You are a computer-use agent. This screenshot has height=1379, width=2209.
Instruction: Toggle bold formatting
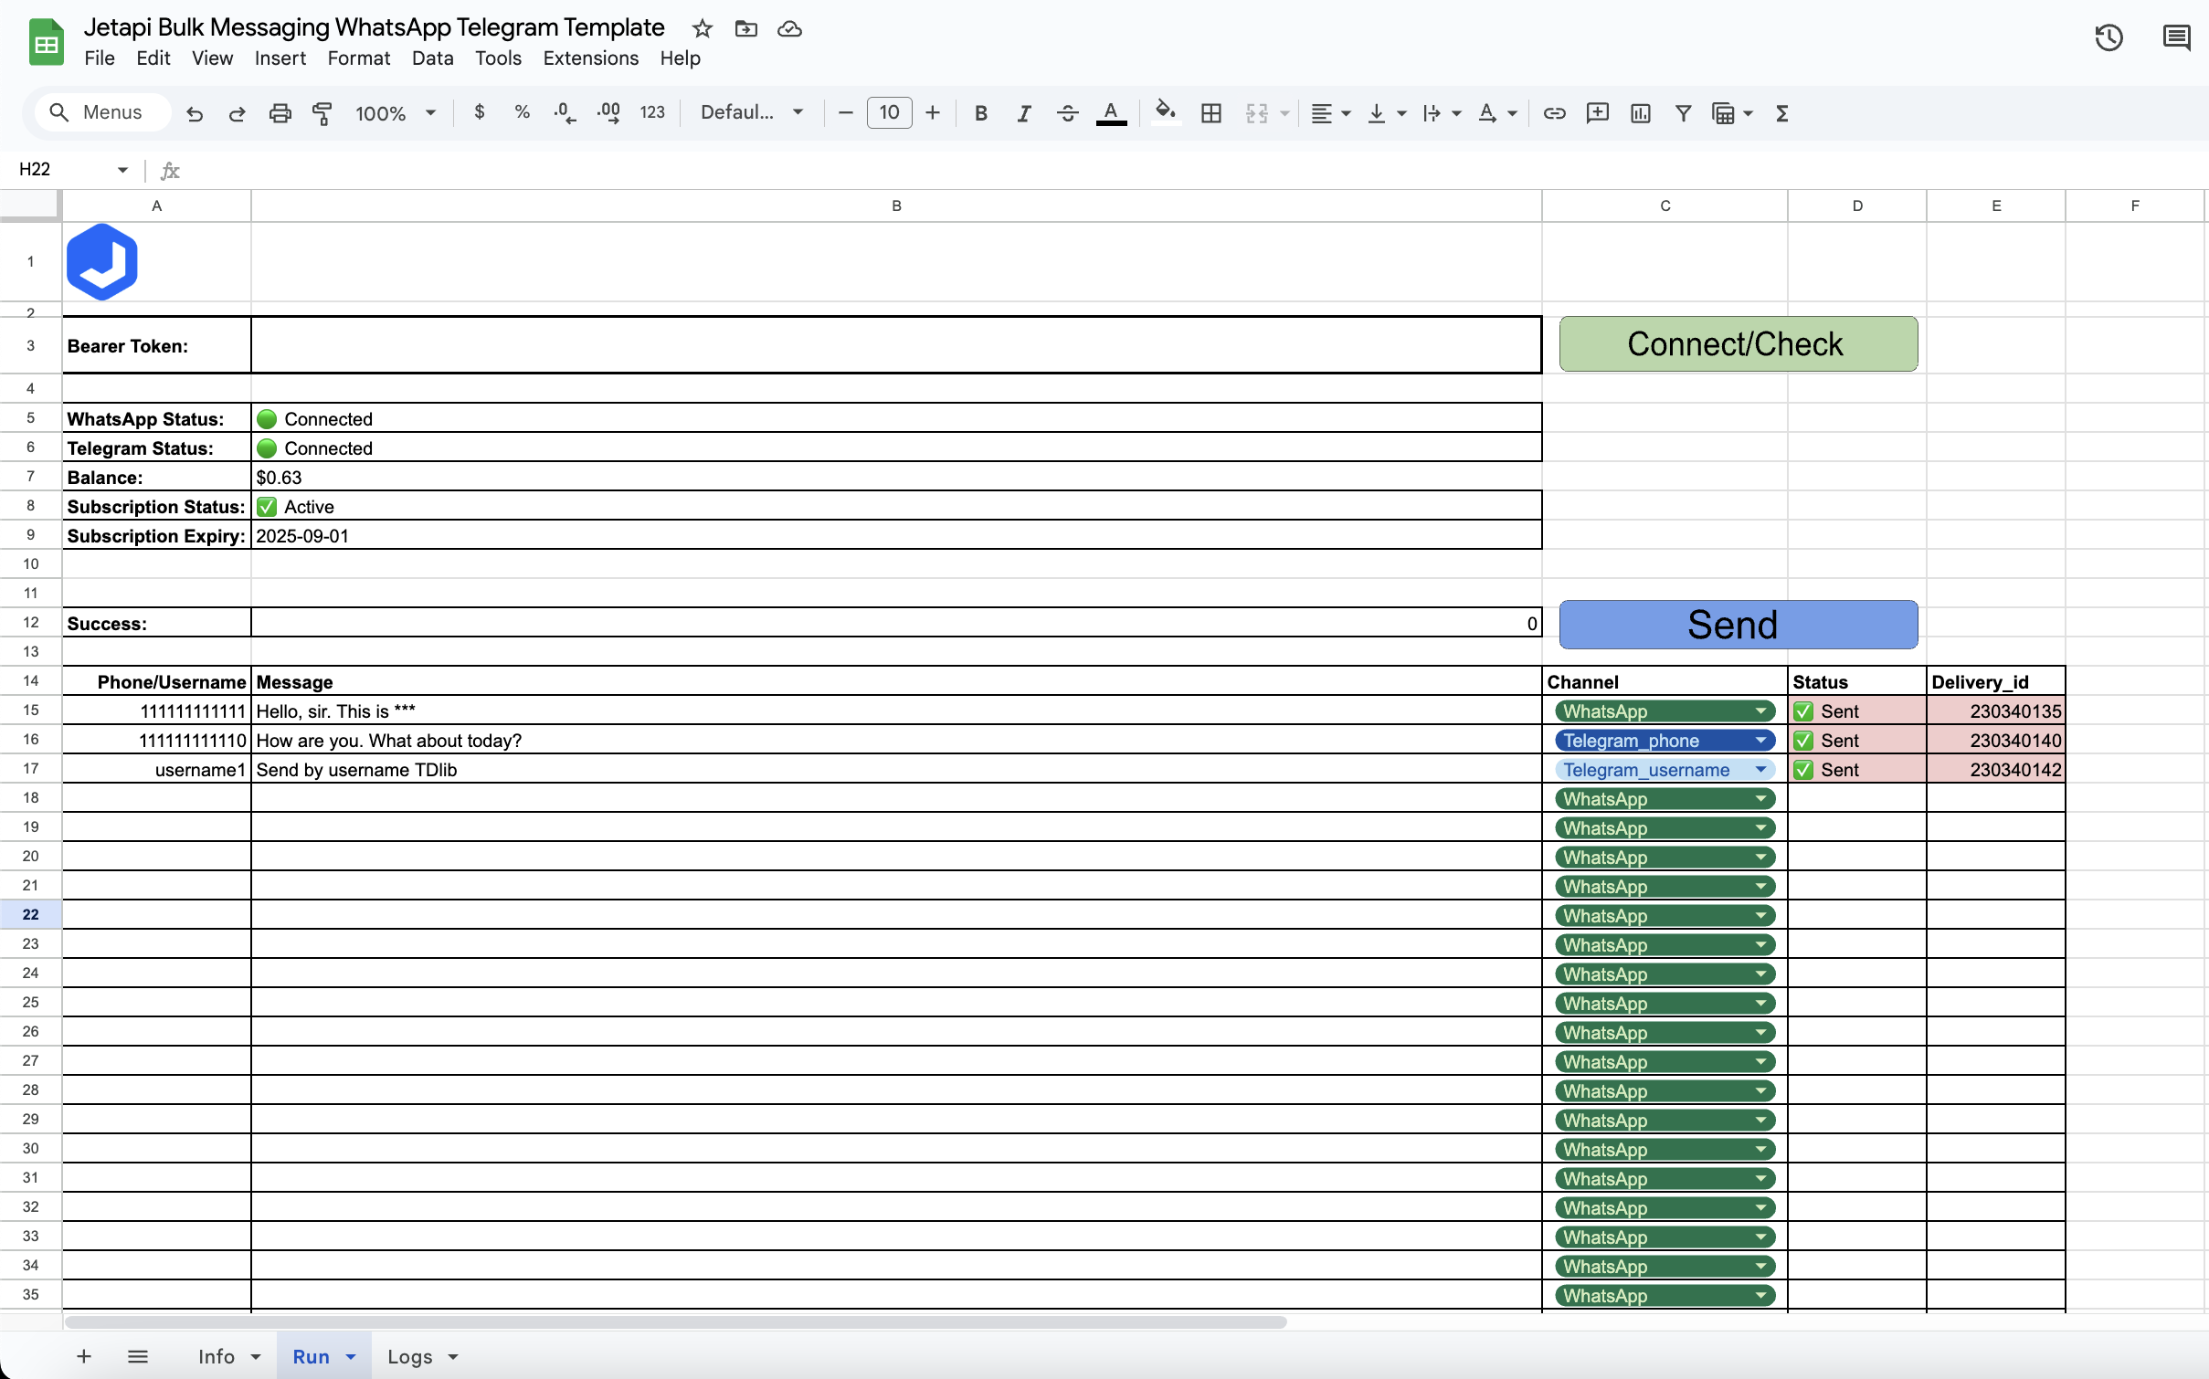980,113
